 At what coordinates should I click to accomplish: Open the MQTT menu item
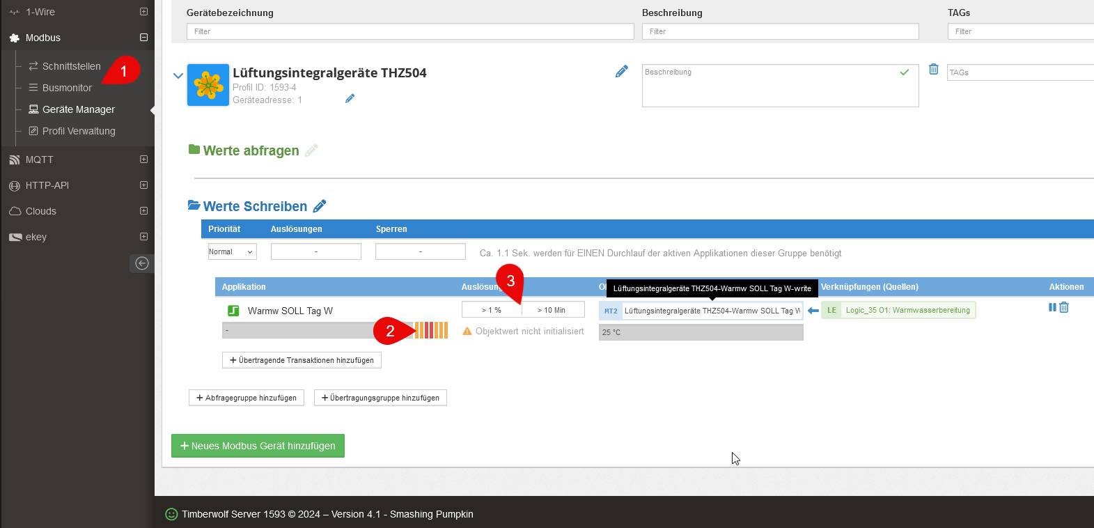[x=40, y=160]
